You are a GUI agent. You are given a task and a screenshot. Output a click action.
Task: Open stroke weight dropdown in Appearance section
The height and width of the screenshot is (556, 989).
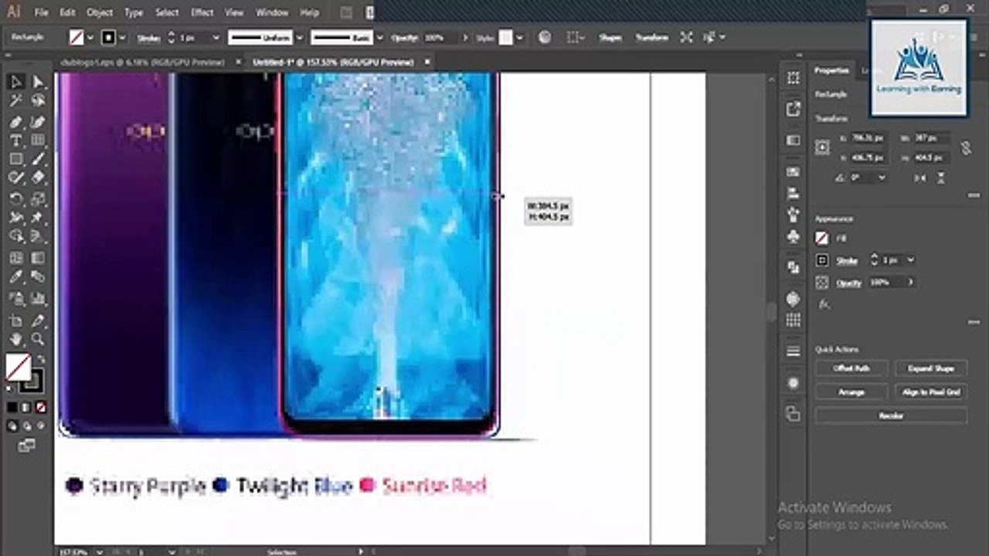tap(911, 260)
